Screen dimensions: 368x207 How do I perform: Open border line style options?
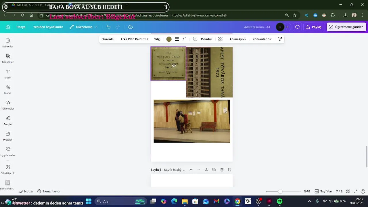tap(177, 39)
